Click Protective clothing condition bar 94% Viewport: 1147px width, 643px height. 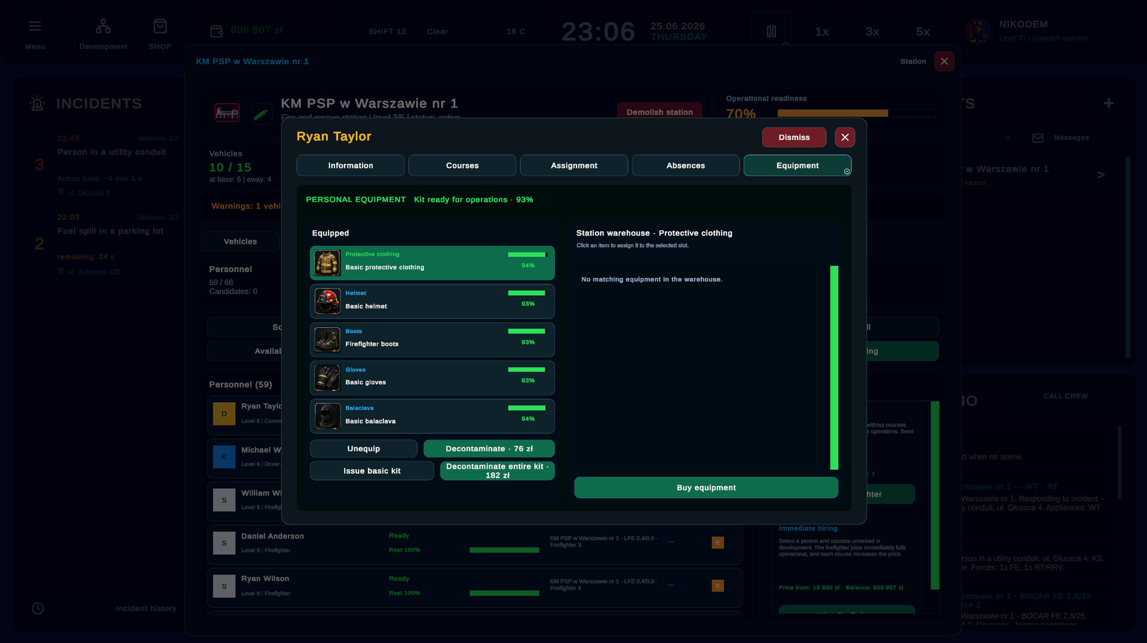pyautogui.click(x=528, y=255)
